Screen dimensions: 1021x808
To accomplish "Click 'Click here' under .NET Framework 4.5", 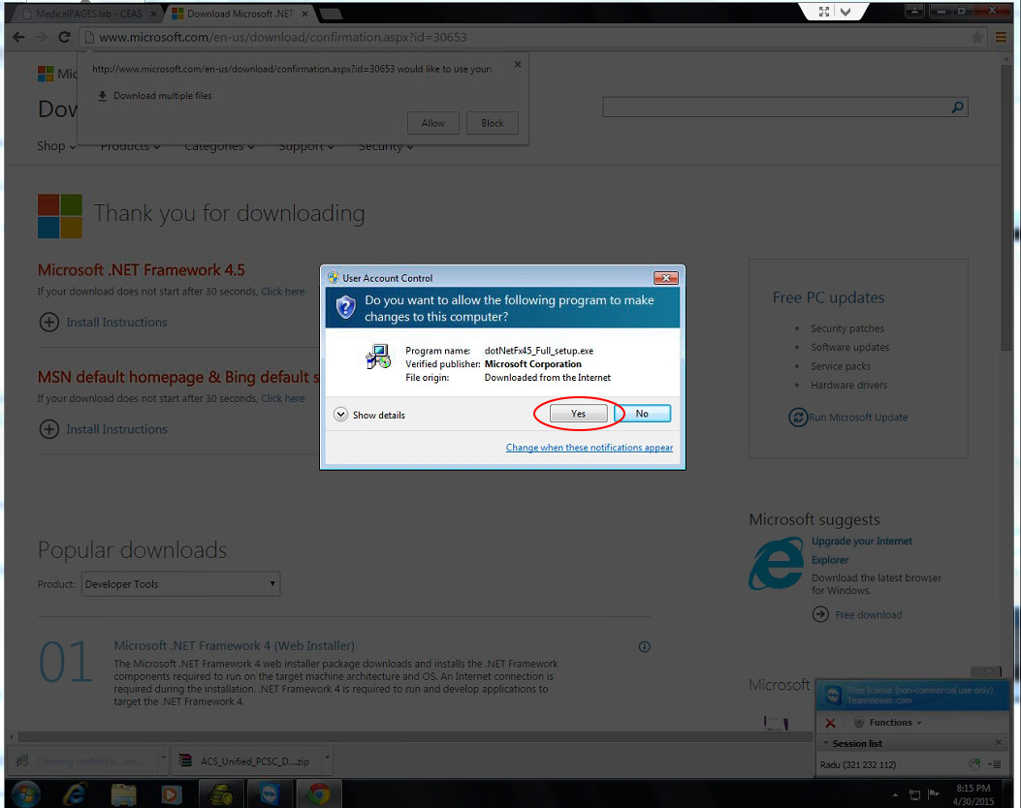I will click(282, 292).
